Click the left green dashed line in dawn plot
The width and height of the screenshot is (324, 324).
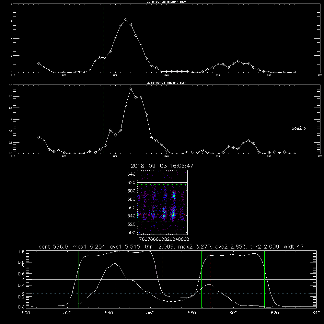coord(103,39)
